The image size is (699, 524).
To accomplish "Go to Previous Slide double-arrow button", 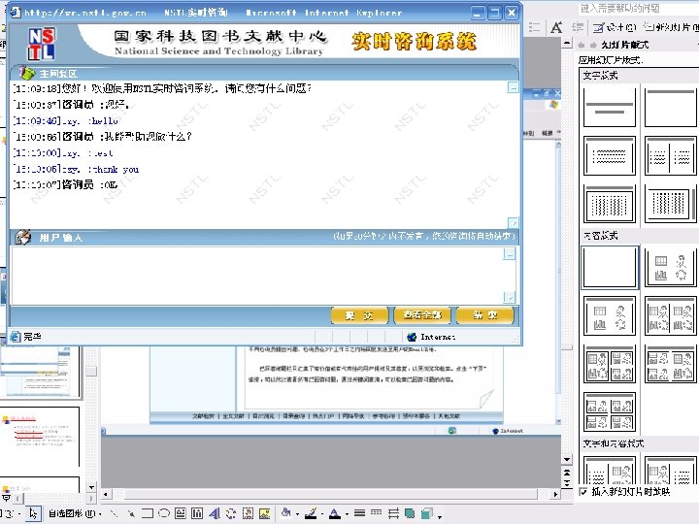I will pyautogui.click(x=567, y=472).
